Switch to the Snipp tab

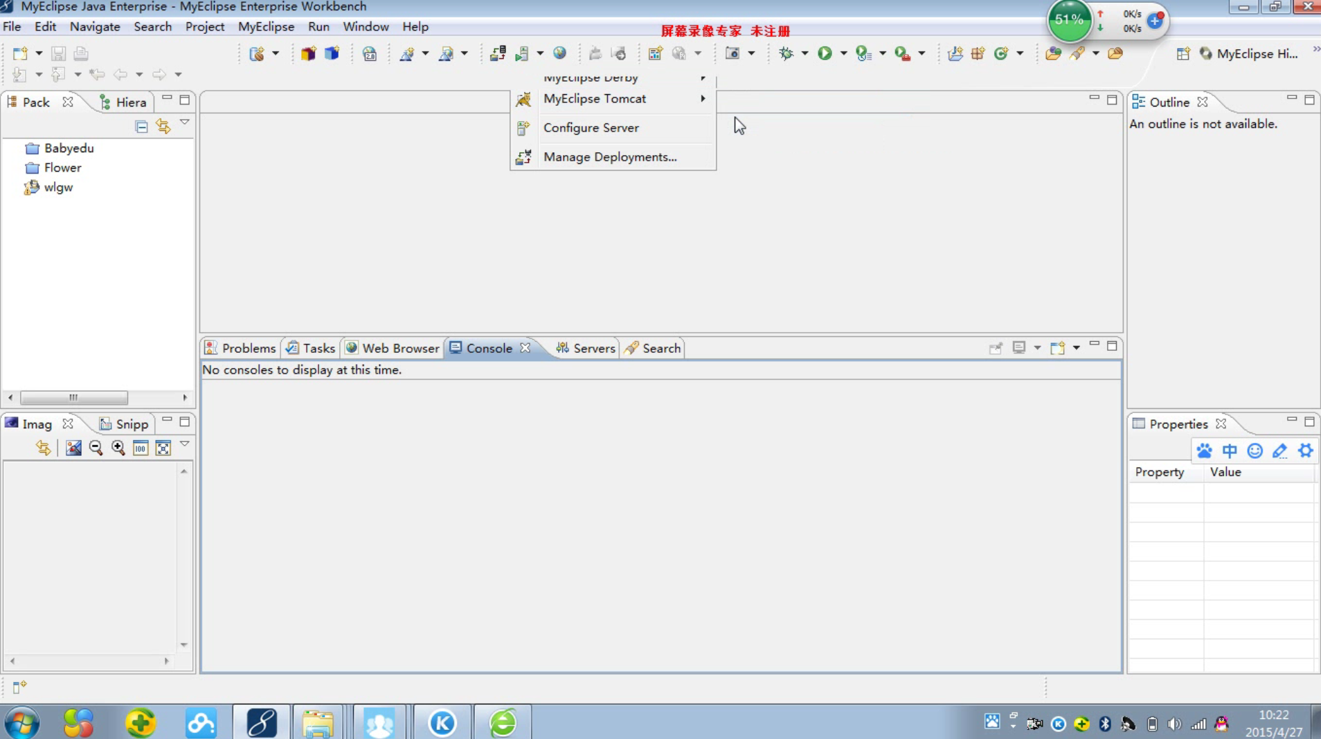[124, 424]
